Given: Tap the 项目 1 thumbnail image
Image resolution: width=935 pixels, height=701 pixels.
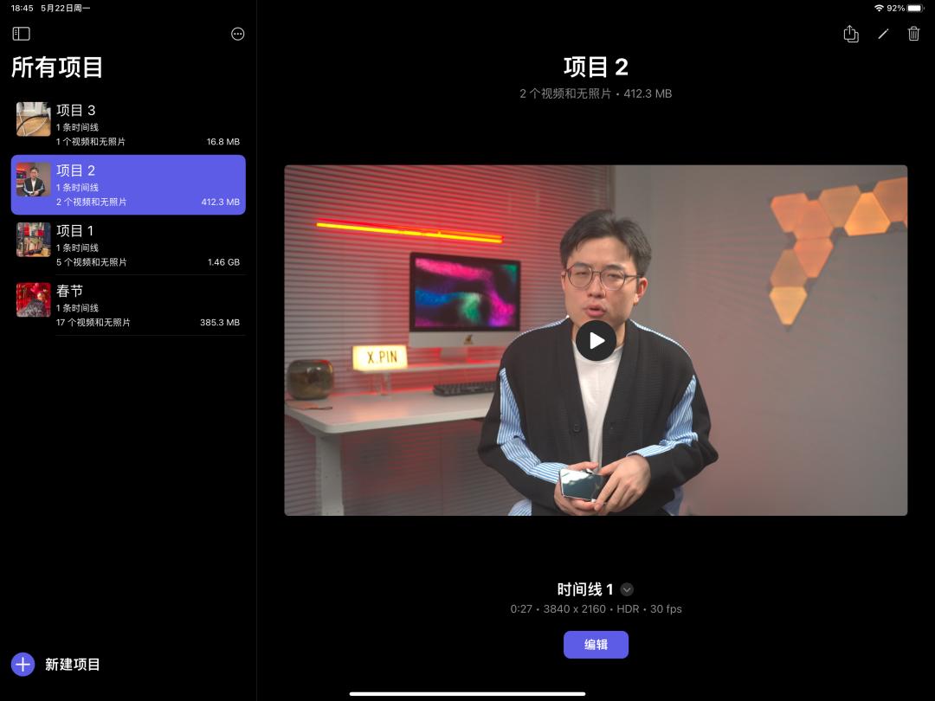Looking at the screenshot, I should click(34, 240).
